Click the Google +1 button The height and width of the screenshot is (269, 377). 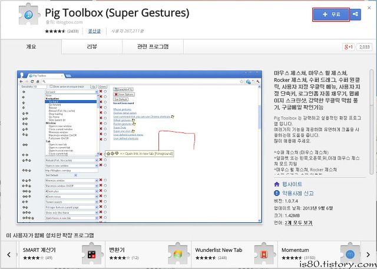pyautogui.click(x=348, y=47)
